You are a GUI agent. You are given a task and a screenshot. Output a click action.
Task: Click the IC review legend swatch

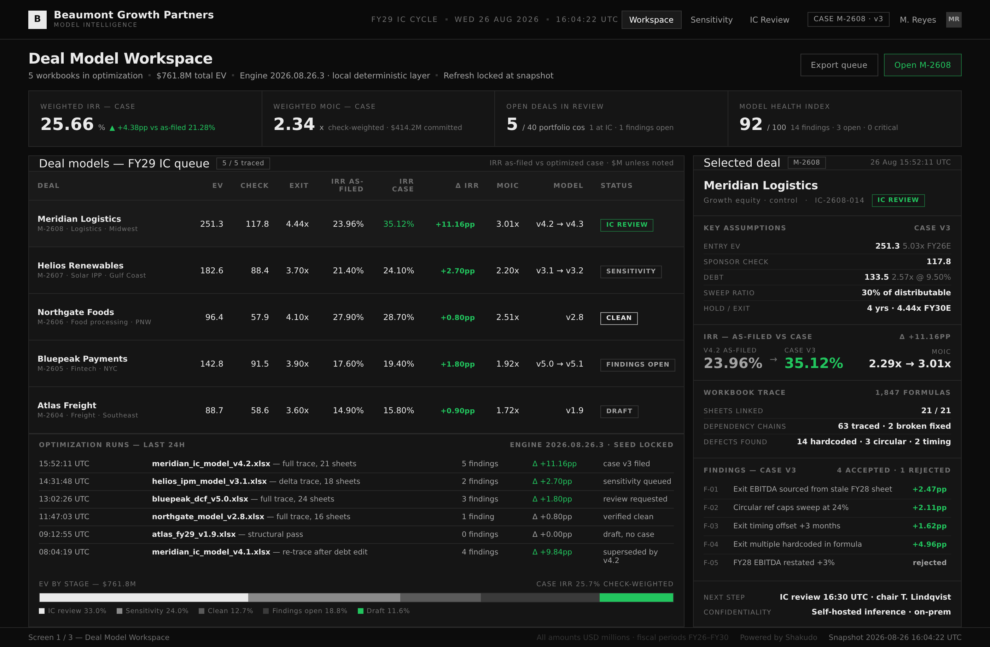click(42, 611)
